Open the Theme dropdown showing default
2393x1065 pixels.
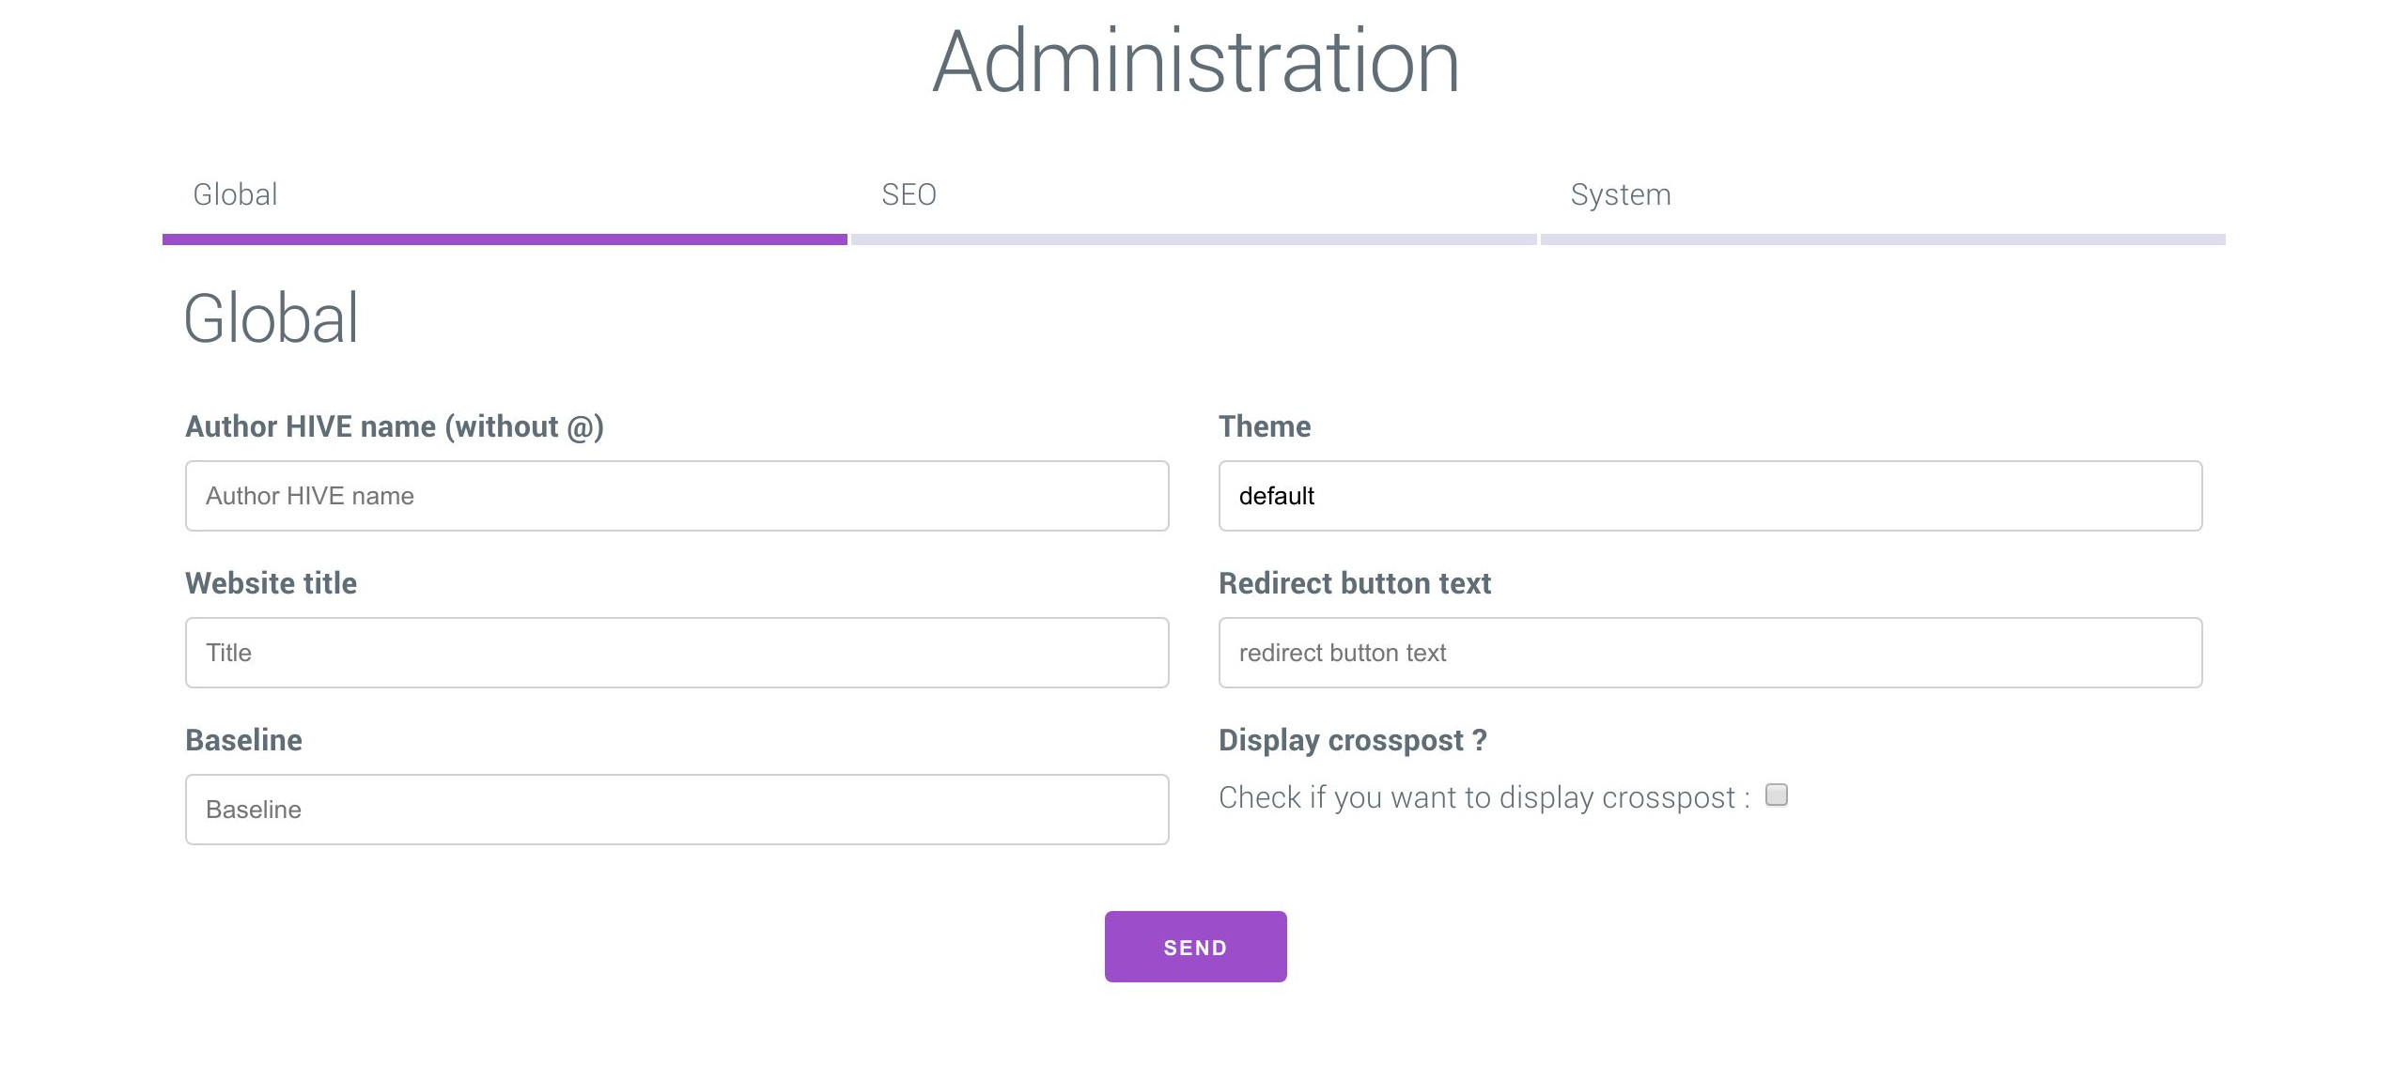coord(1710,496)
